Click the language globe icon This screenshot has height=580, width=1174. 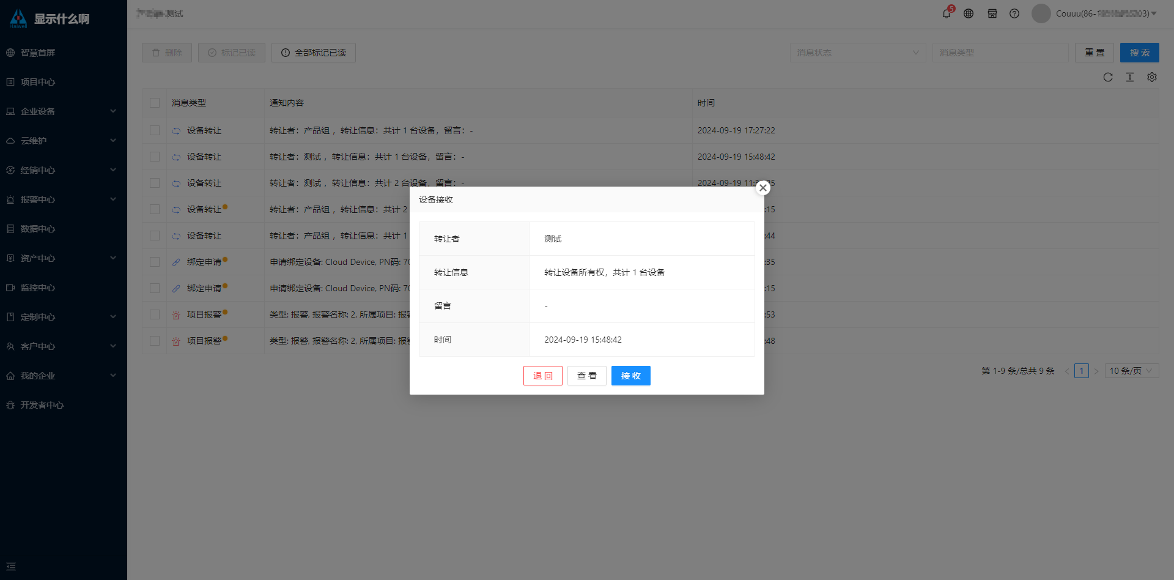click(x=969, y=13)
